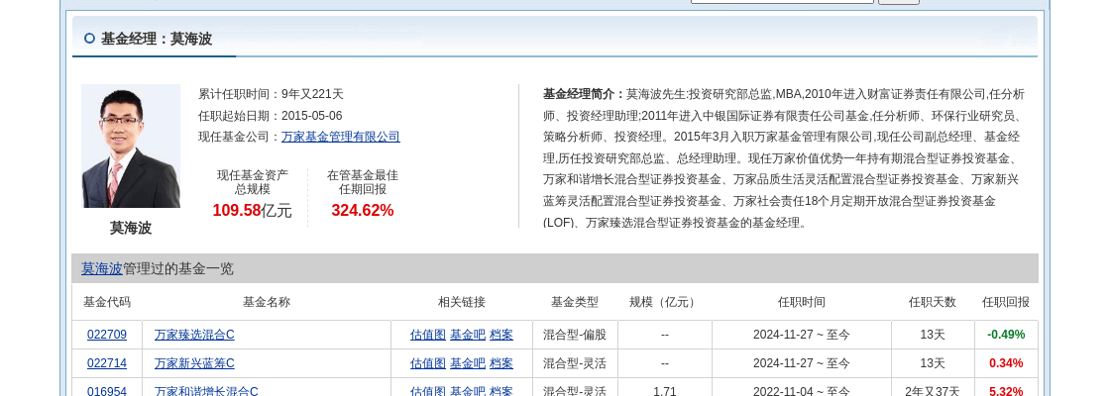Click the 324.62% best return value
1110x396 pixels.
click(363, 210)
